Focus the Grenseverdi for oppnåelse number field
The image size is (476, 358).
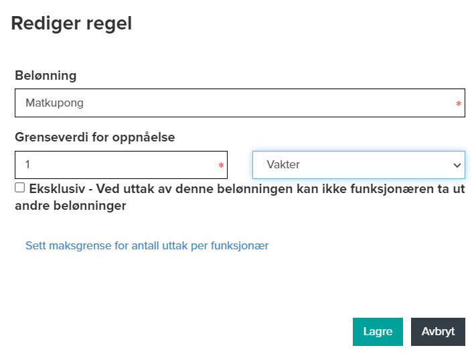[x=121, y=164]
